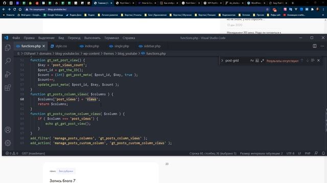This screenshot has width=327, height=183.
Task: Open editor More Actions ellipsis
Action: click(322, 46)
